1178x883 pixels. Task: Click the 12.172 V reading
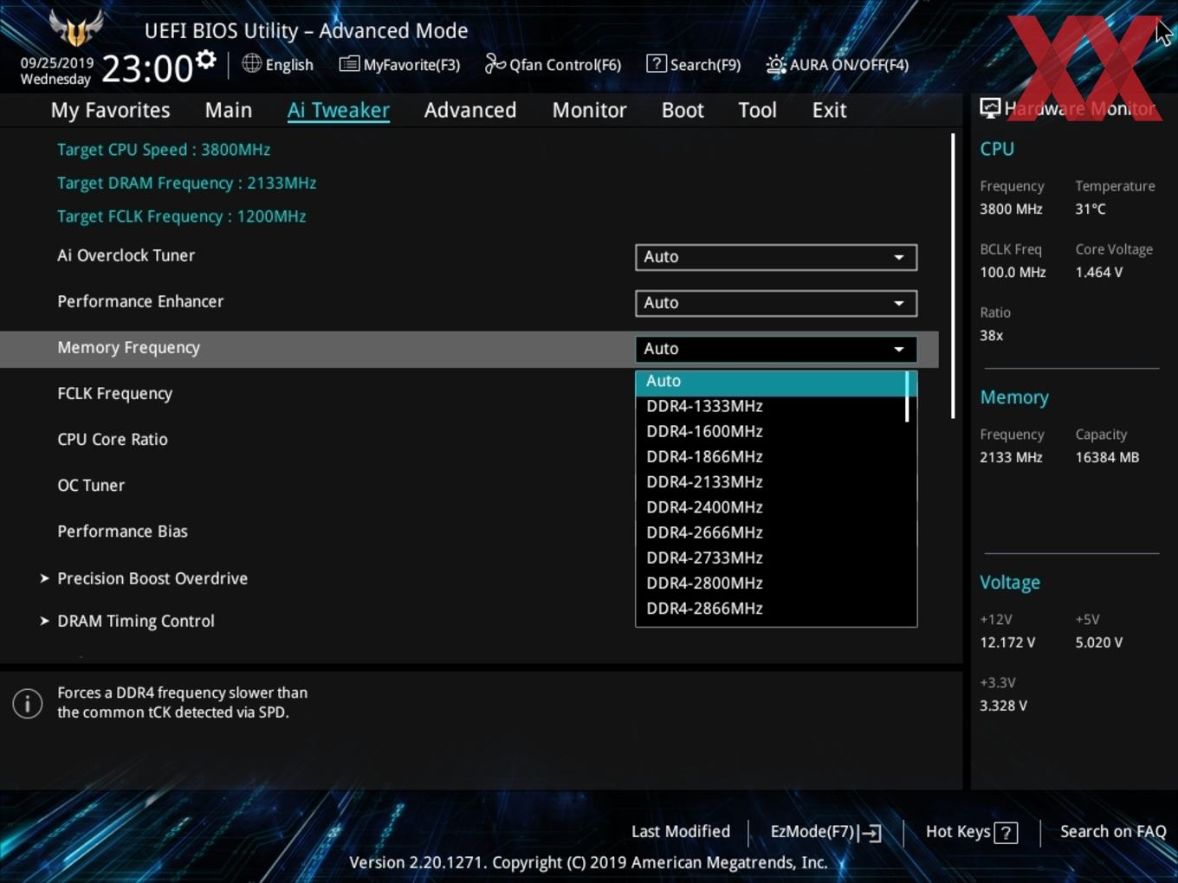[1007, 642]
